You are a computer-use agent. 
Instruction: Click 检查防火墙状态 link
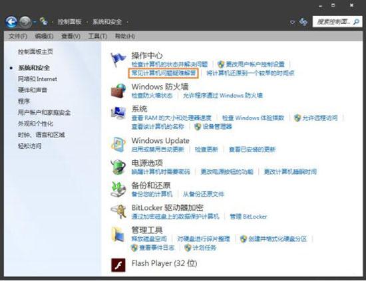click(x=152, y=96)
